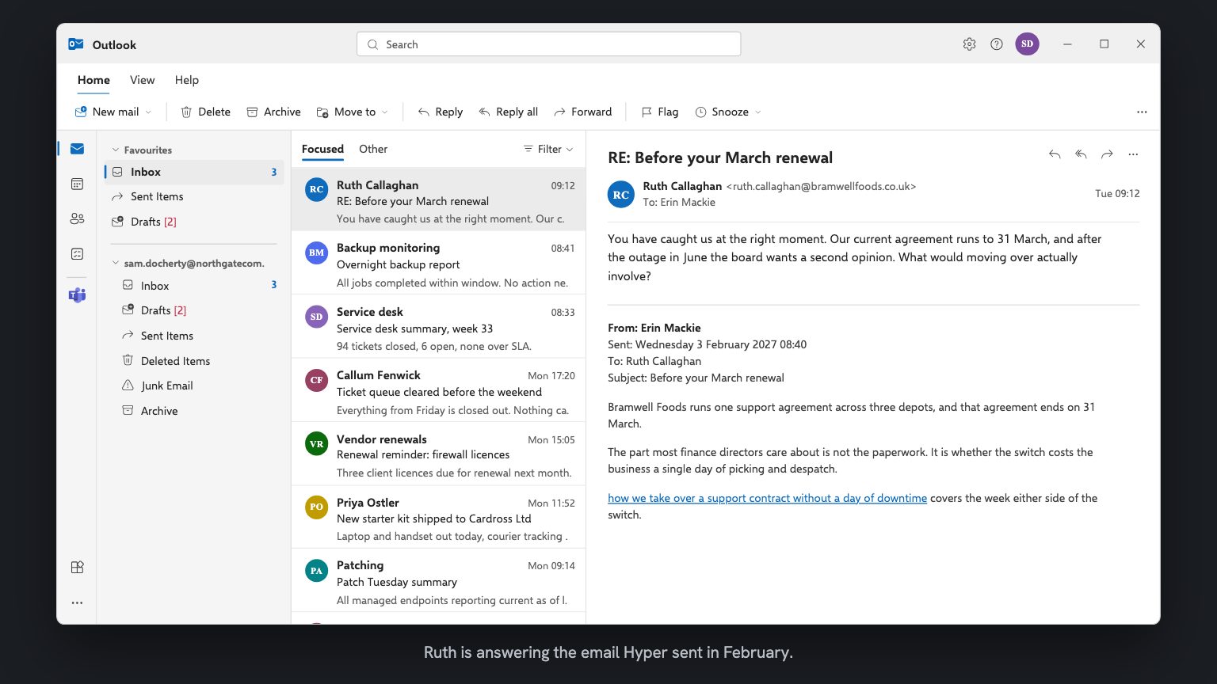The width and height of the screenshot is (1217, 684).
Task: Click the SD avatar for Service desk
Action: pyautogui.click(x=316, y=317)
